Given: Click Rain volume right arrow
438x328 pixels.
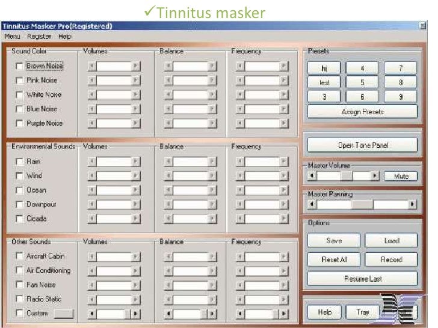Looking at the screenshot, I should point(135,162).
